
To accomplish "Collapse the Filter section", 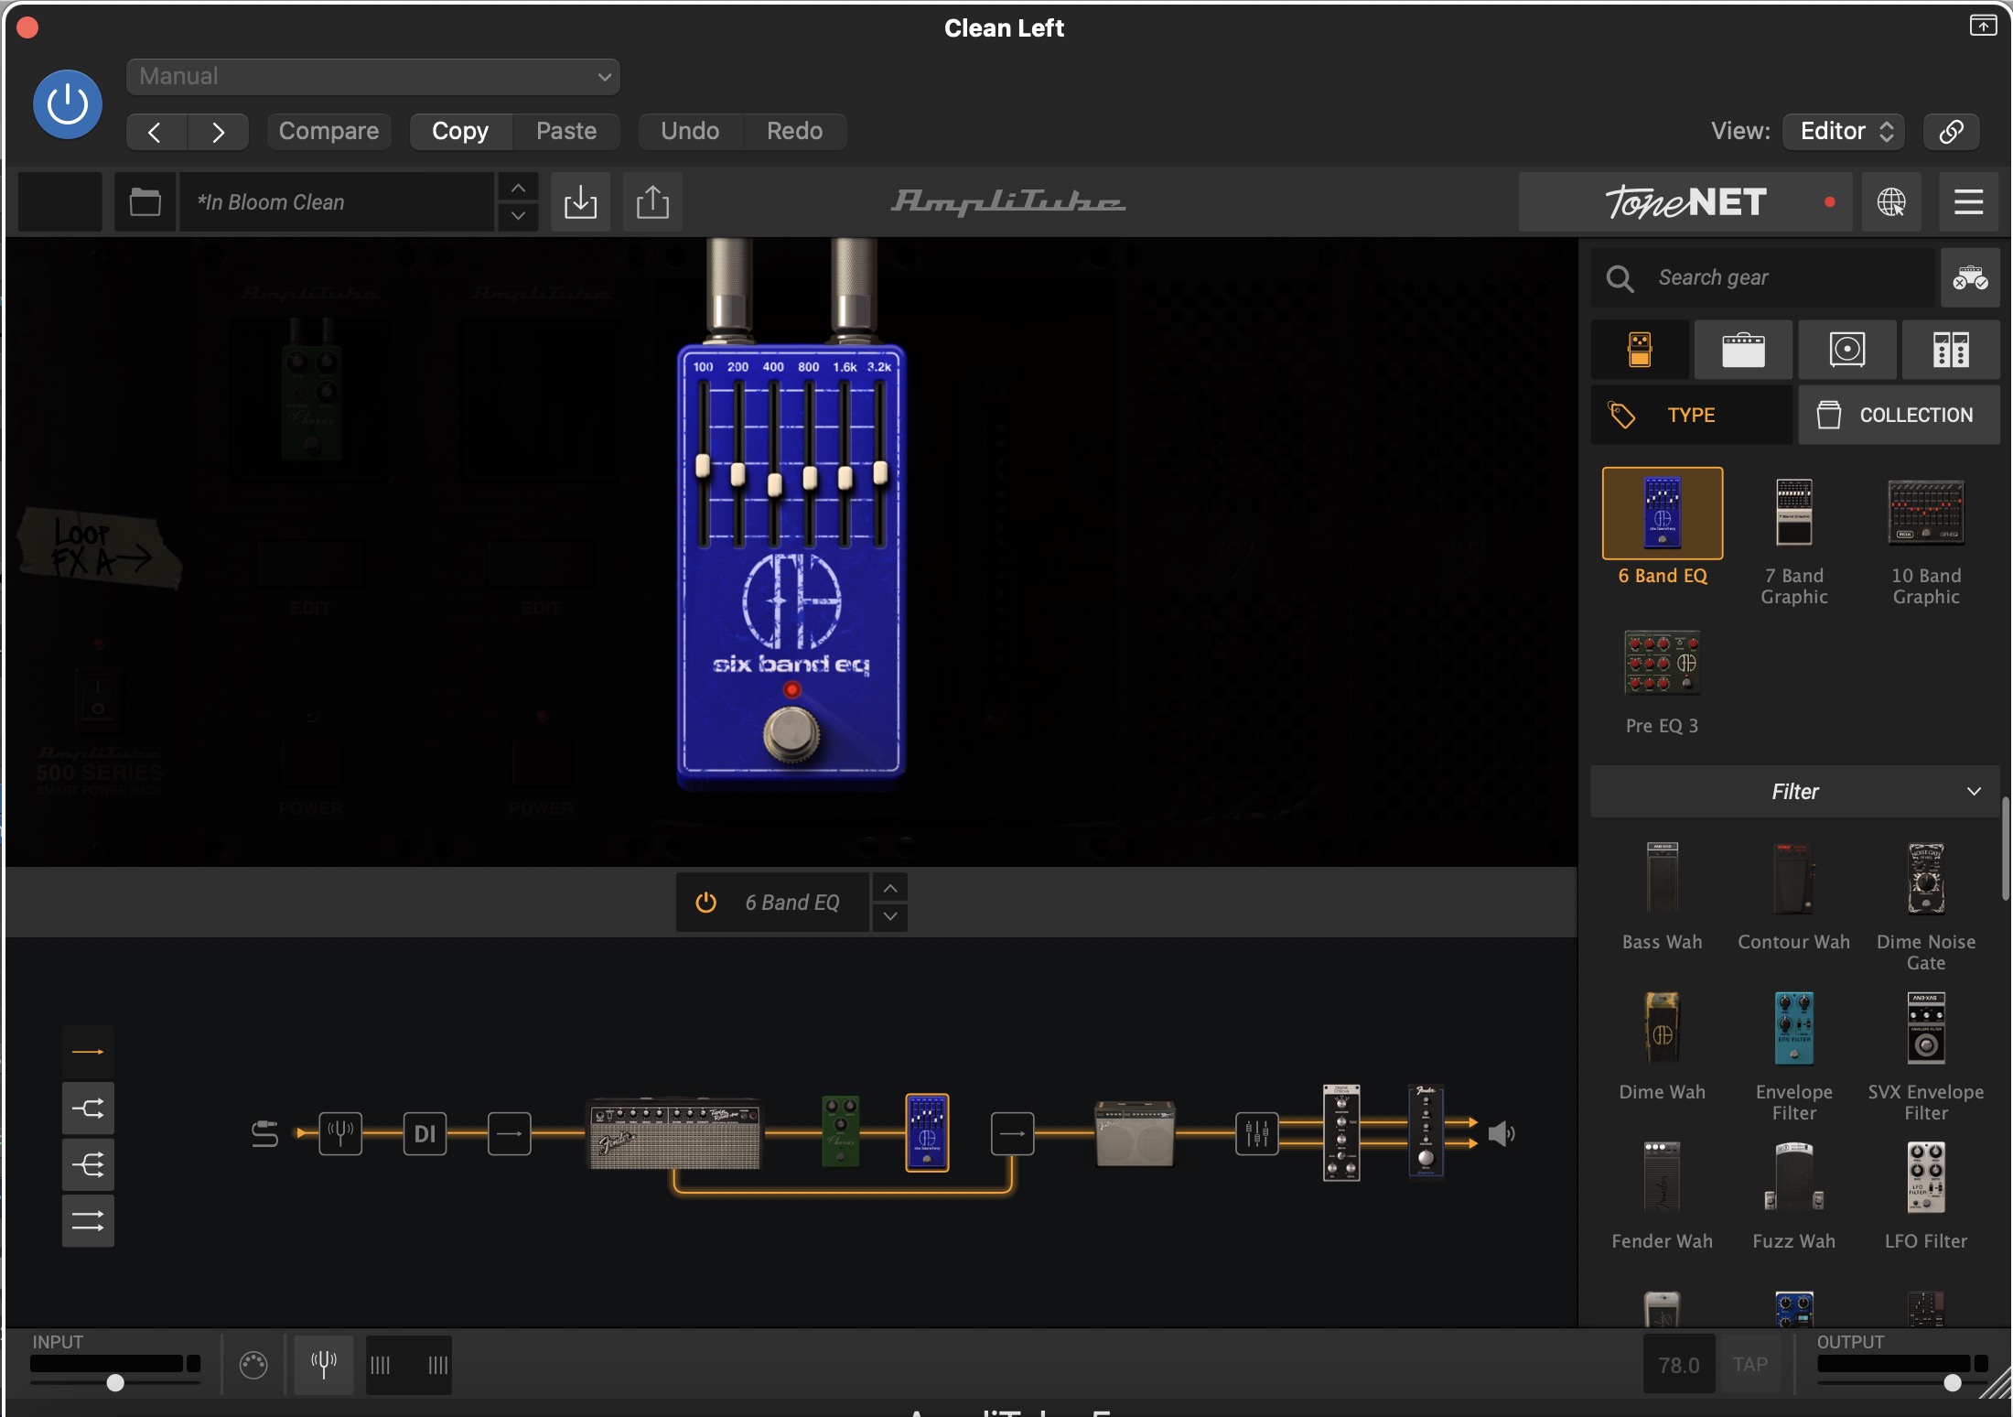I will [1795, 792].
